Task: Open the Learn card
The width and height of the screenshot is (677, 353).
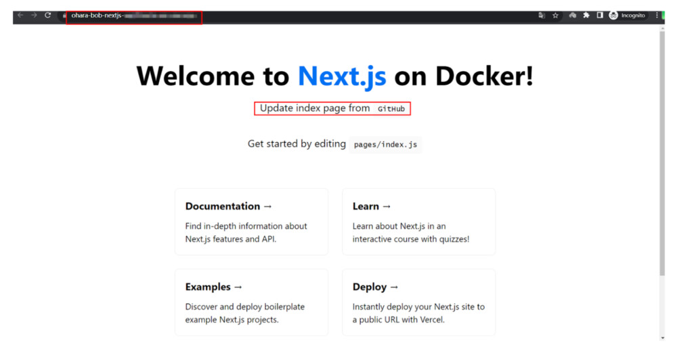Action: tap(418, 222)
